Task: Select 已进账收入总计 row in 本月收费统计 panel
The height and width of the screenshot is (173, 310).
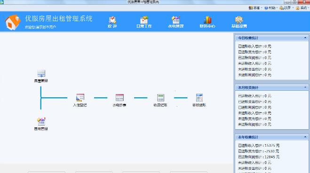Action: point(254,96)
